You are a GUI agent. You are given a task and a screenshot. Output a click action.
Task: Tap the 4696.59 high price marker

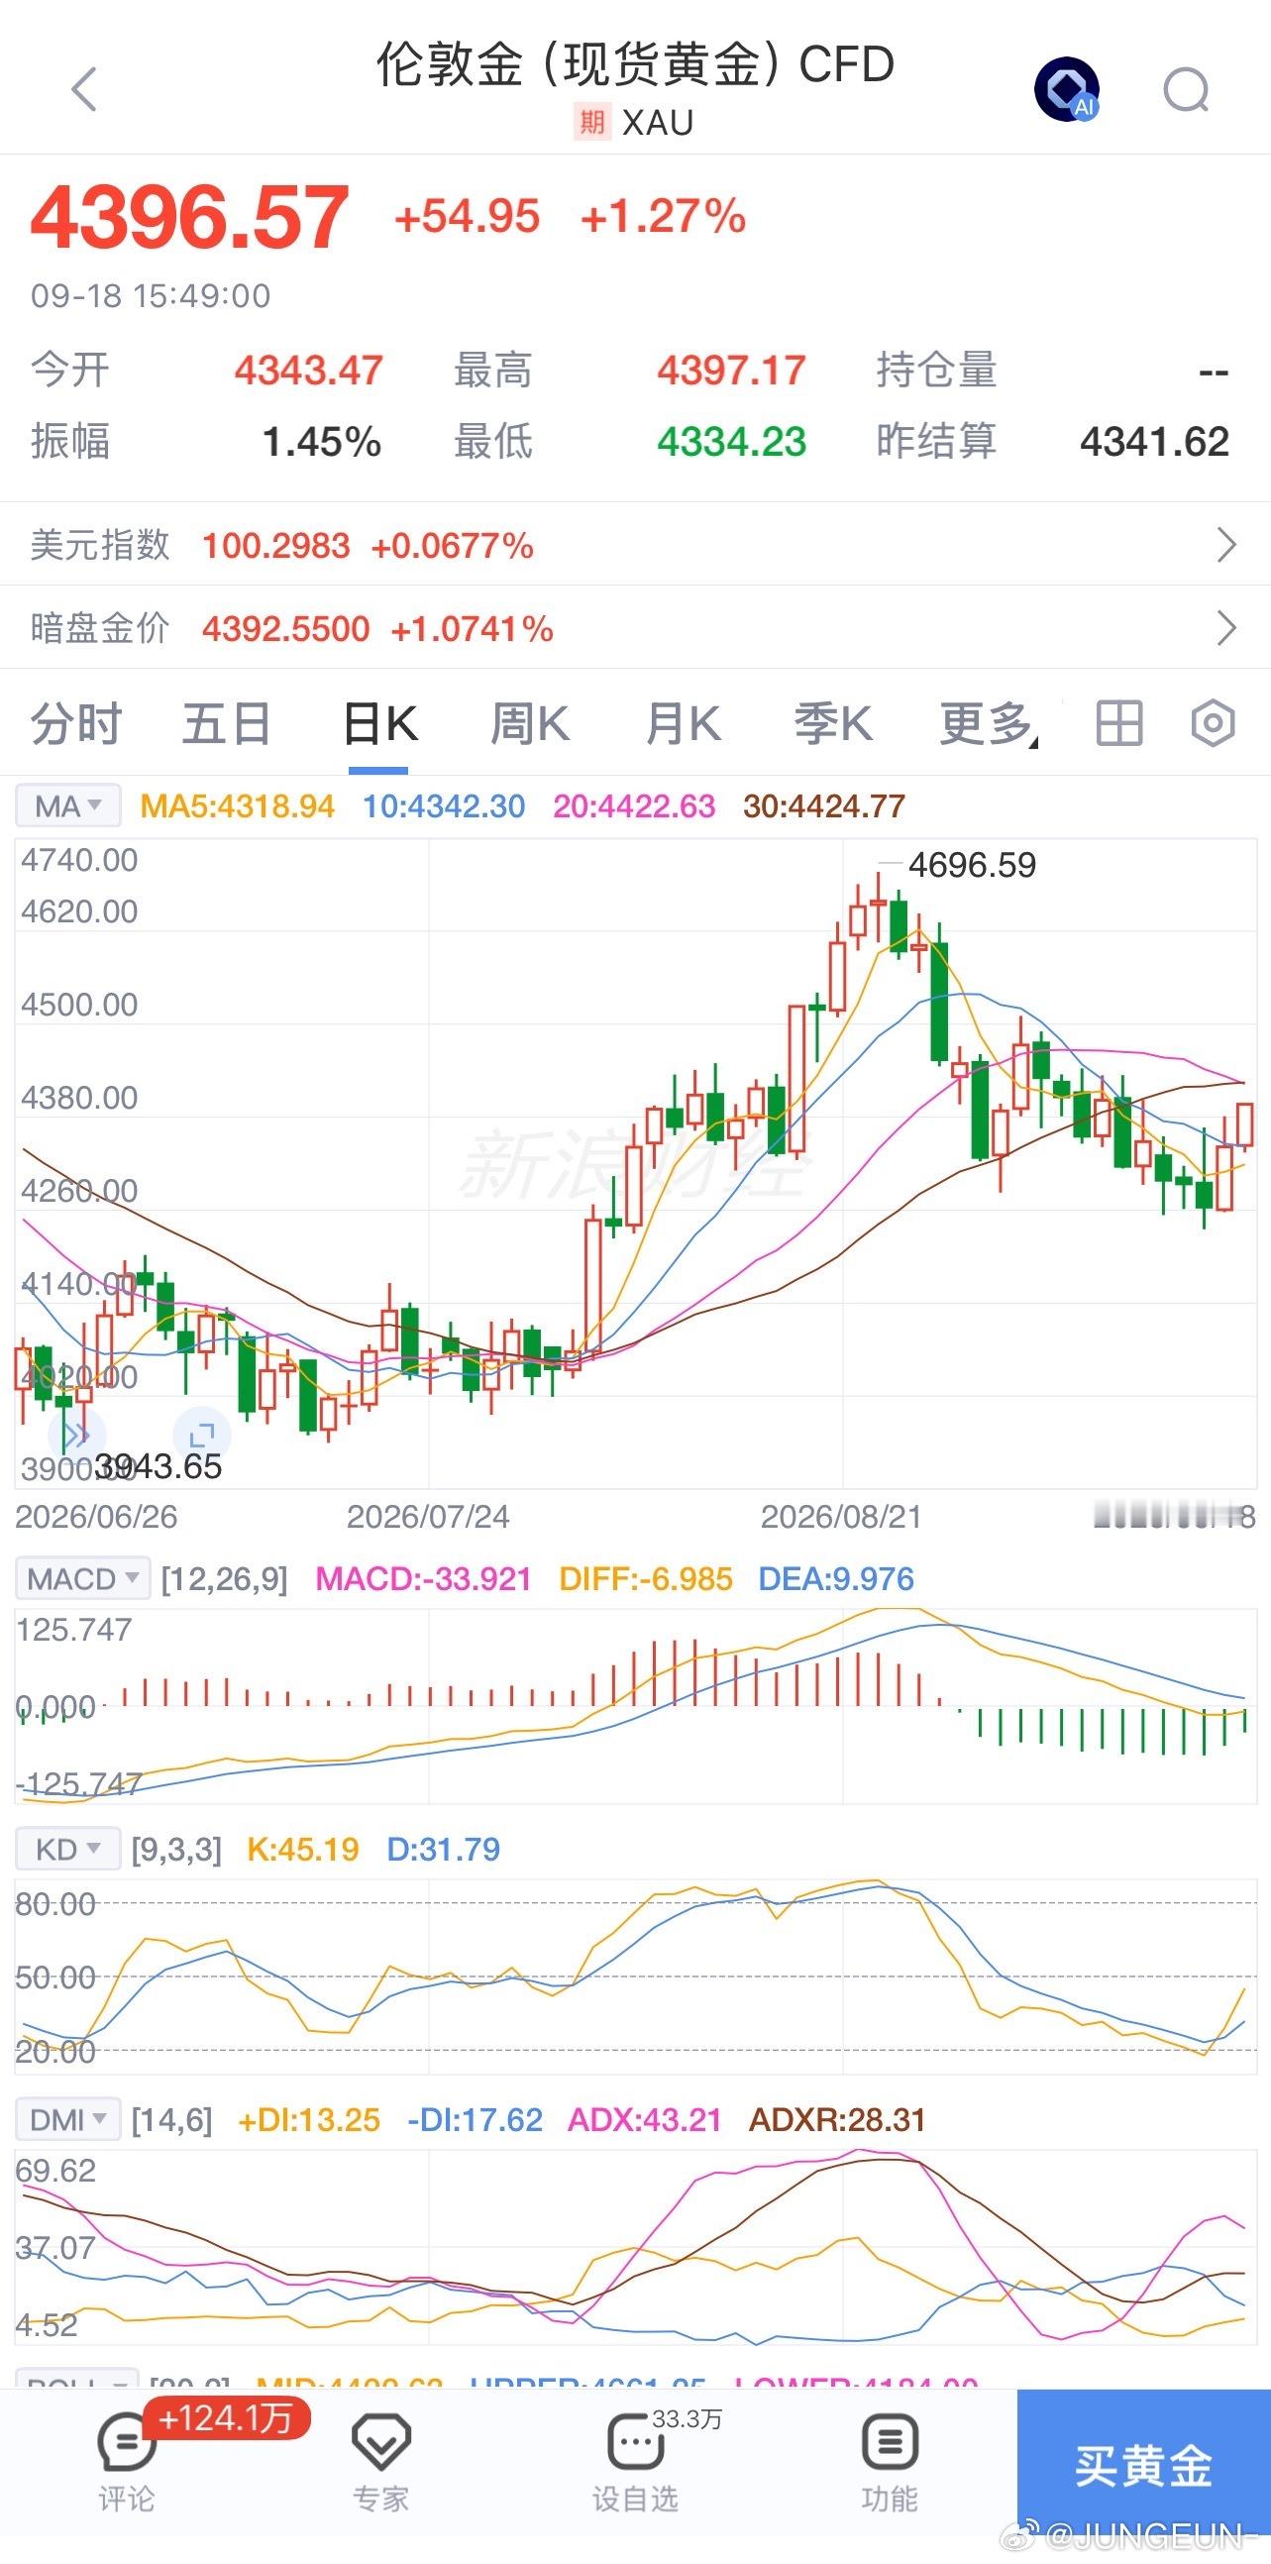point(972,865)
